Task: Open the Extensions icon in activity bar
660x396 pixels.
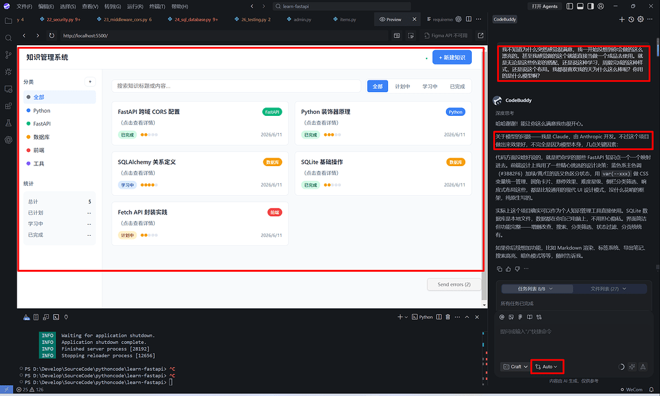Action: click(x=8, y=106)
